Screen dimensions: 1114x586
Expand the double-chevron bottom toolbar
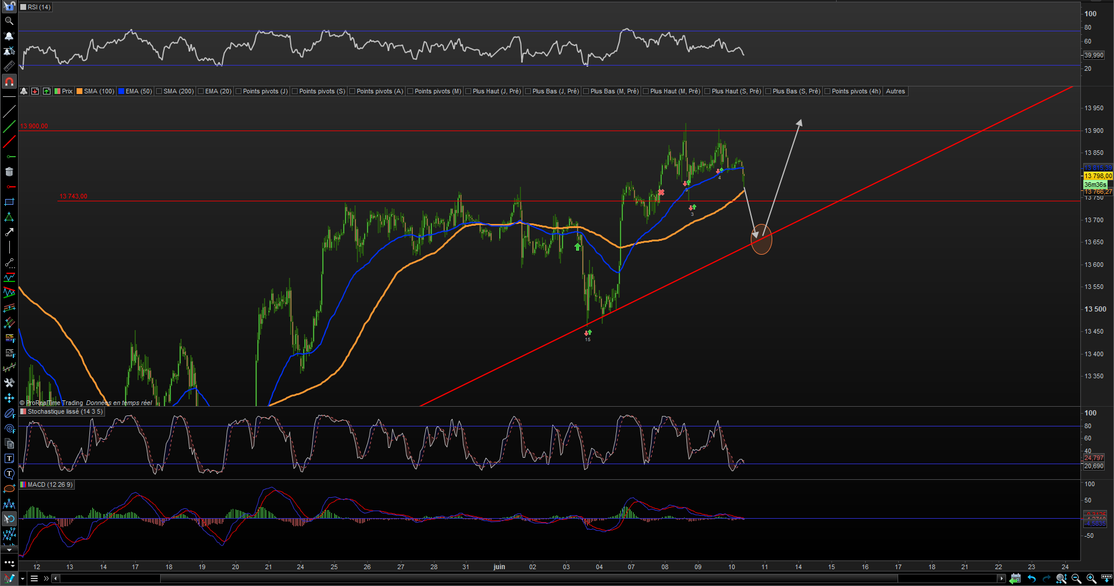[46, 578]
